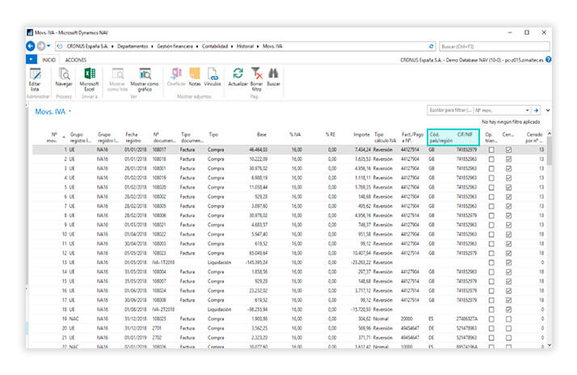The height and width of the screenshot is (375, 577).
Task: Toggle the Cerrado checkbox in row 1
Action: coord(508,150)
